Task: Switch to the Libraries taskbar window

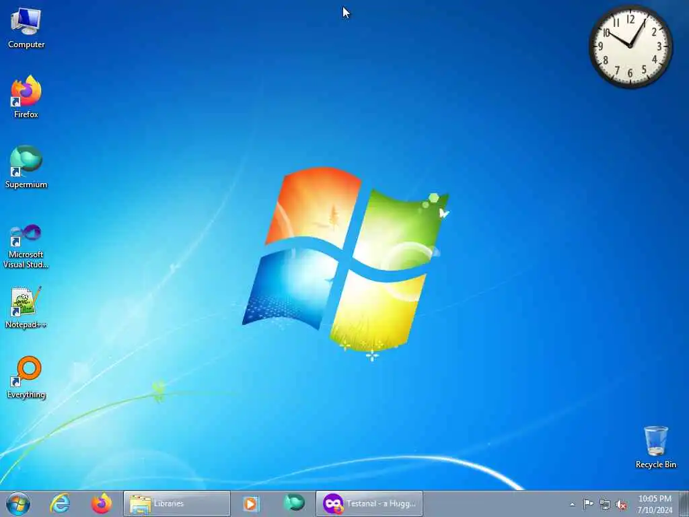Action: pyautogui.click(x=177, y=504)
